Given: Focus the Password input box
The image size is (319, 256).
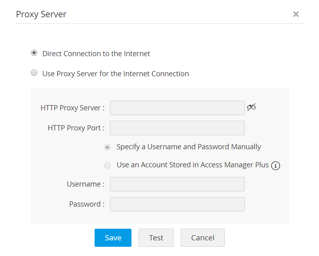Looking at the screenshot, I should pos(177,204).
